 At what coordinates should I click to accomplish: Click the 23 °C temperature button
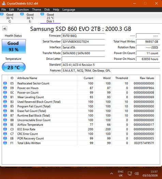point(14,67)
